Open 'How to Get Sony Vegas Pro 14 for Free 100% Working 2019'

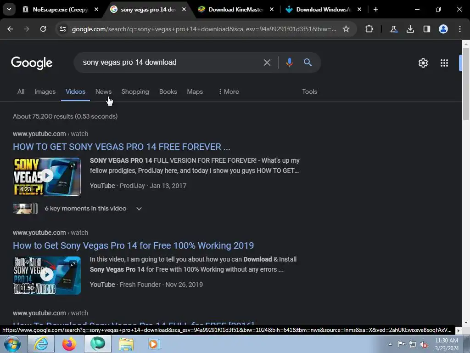click(x=134, y=245)
